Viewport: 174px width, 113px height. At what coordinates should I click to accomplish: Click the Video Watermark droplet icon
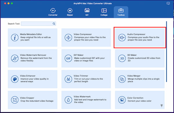(x=68, y=100)
